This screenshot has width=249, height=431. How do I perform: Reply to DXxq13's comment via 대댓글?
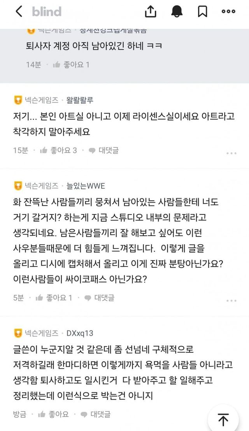(x=96, y=414)
